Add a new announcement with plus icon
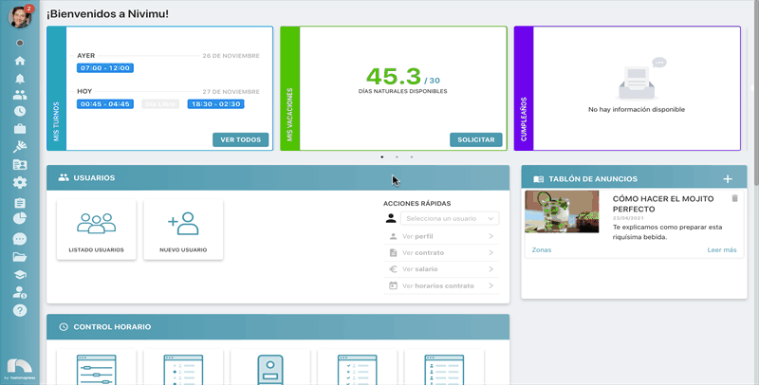759x385 pixels. point(728,179)
